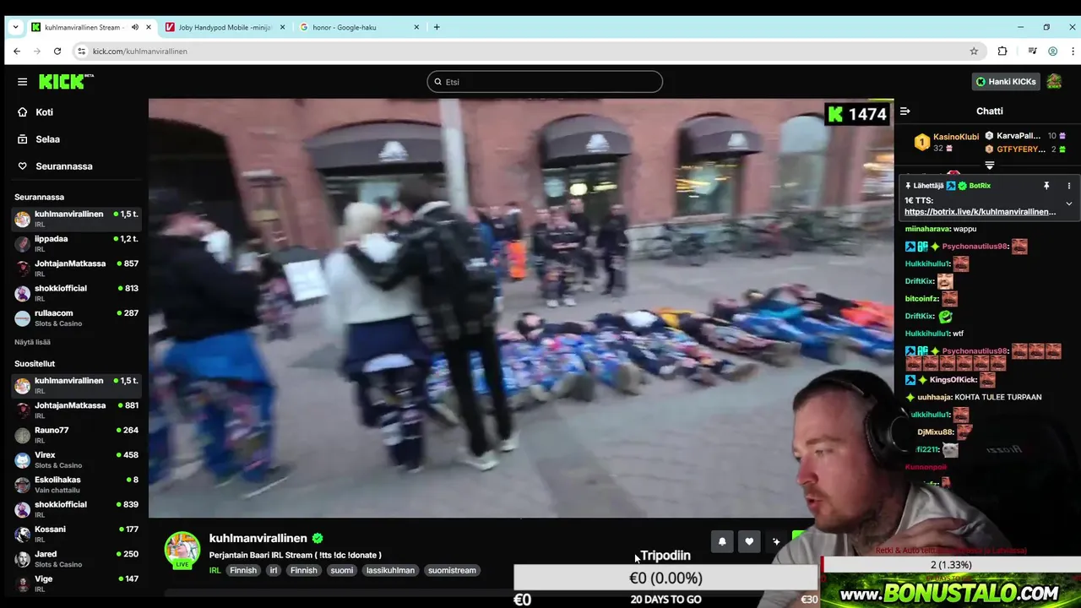Open browser extensions puzzle icon
This screenshot has width=1081, height=608.
click(x=1002, y=52)
